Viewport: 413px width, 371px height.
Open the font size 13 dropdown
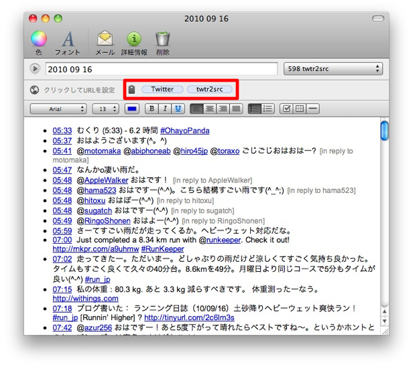[105, 108]
